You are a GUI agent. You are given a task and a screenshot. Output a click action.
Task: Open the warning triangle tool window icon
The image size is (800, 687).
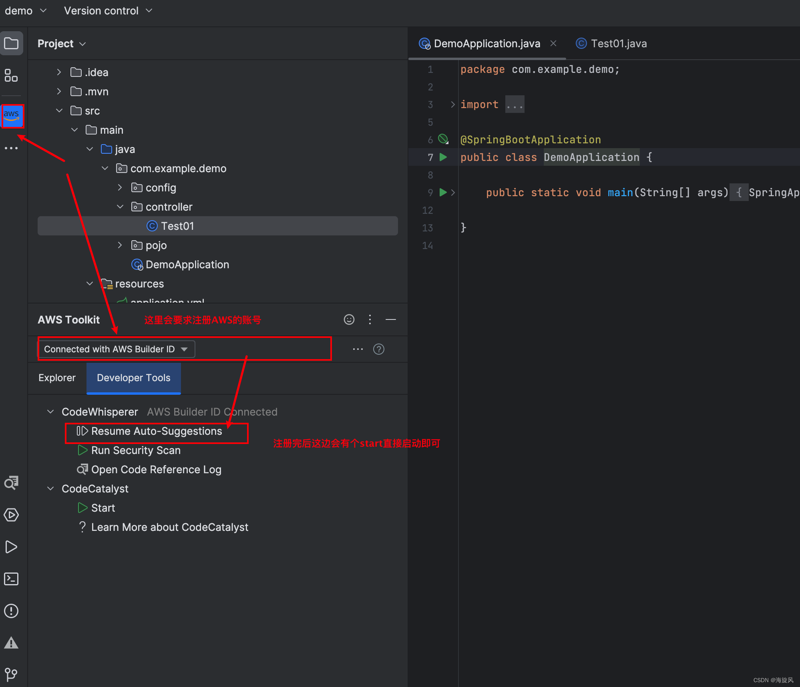[x=11, y=643]
